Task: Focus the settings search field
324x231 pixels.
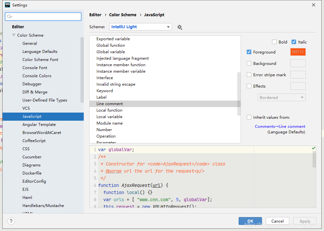Action: click(43, 17)
